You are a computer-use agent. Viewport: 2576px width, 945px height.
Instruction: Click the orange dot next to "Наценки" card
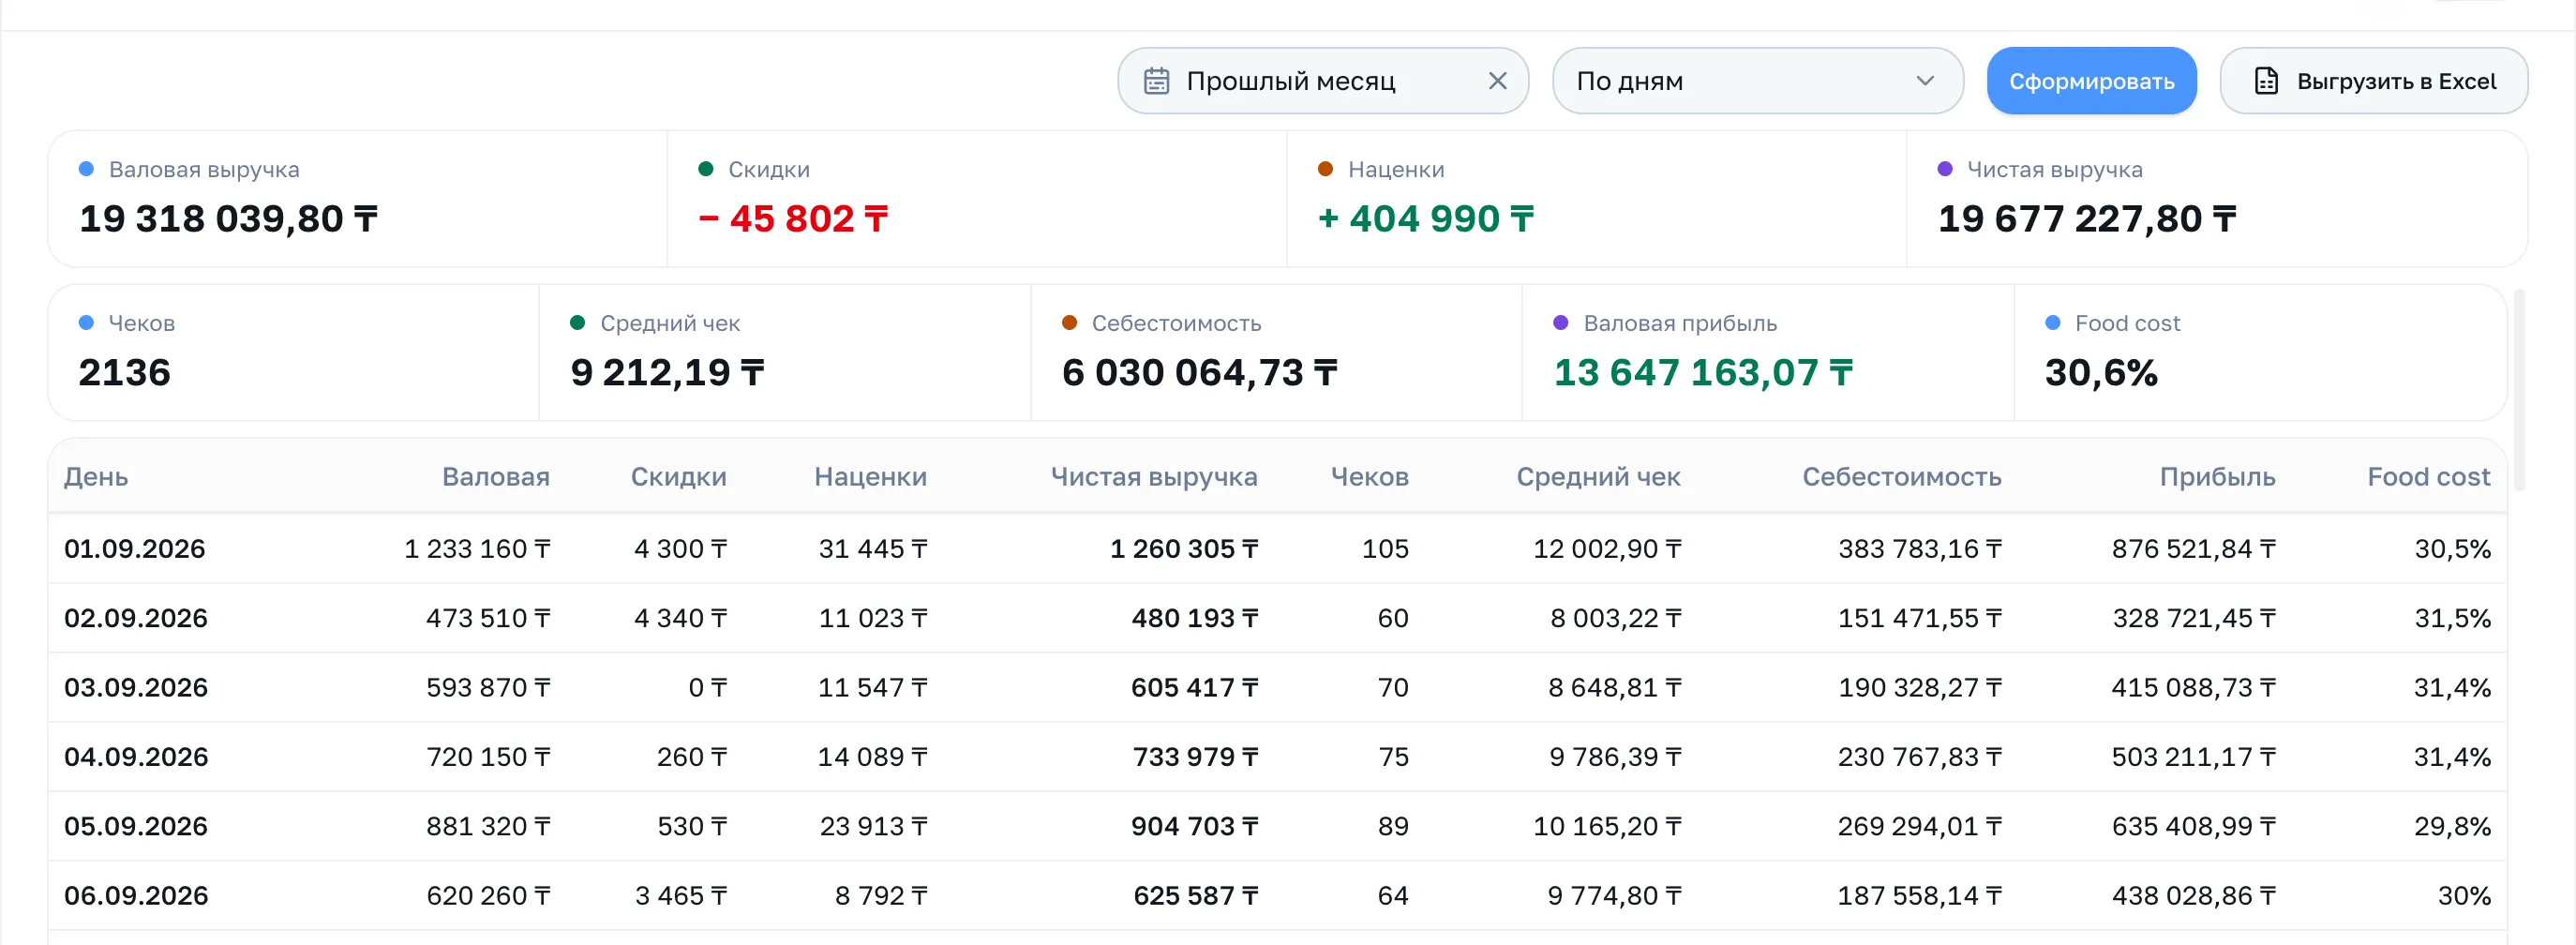click(x=1326, y=169)
